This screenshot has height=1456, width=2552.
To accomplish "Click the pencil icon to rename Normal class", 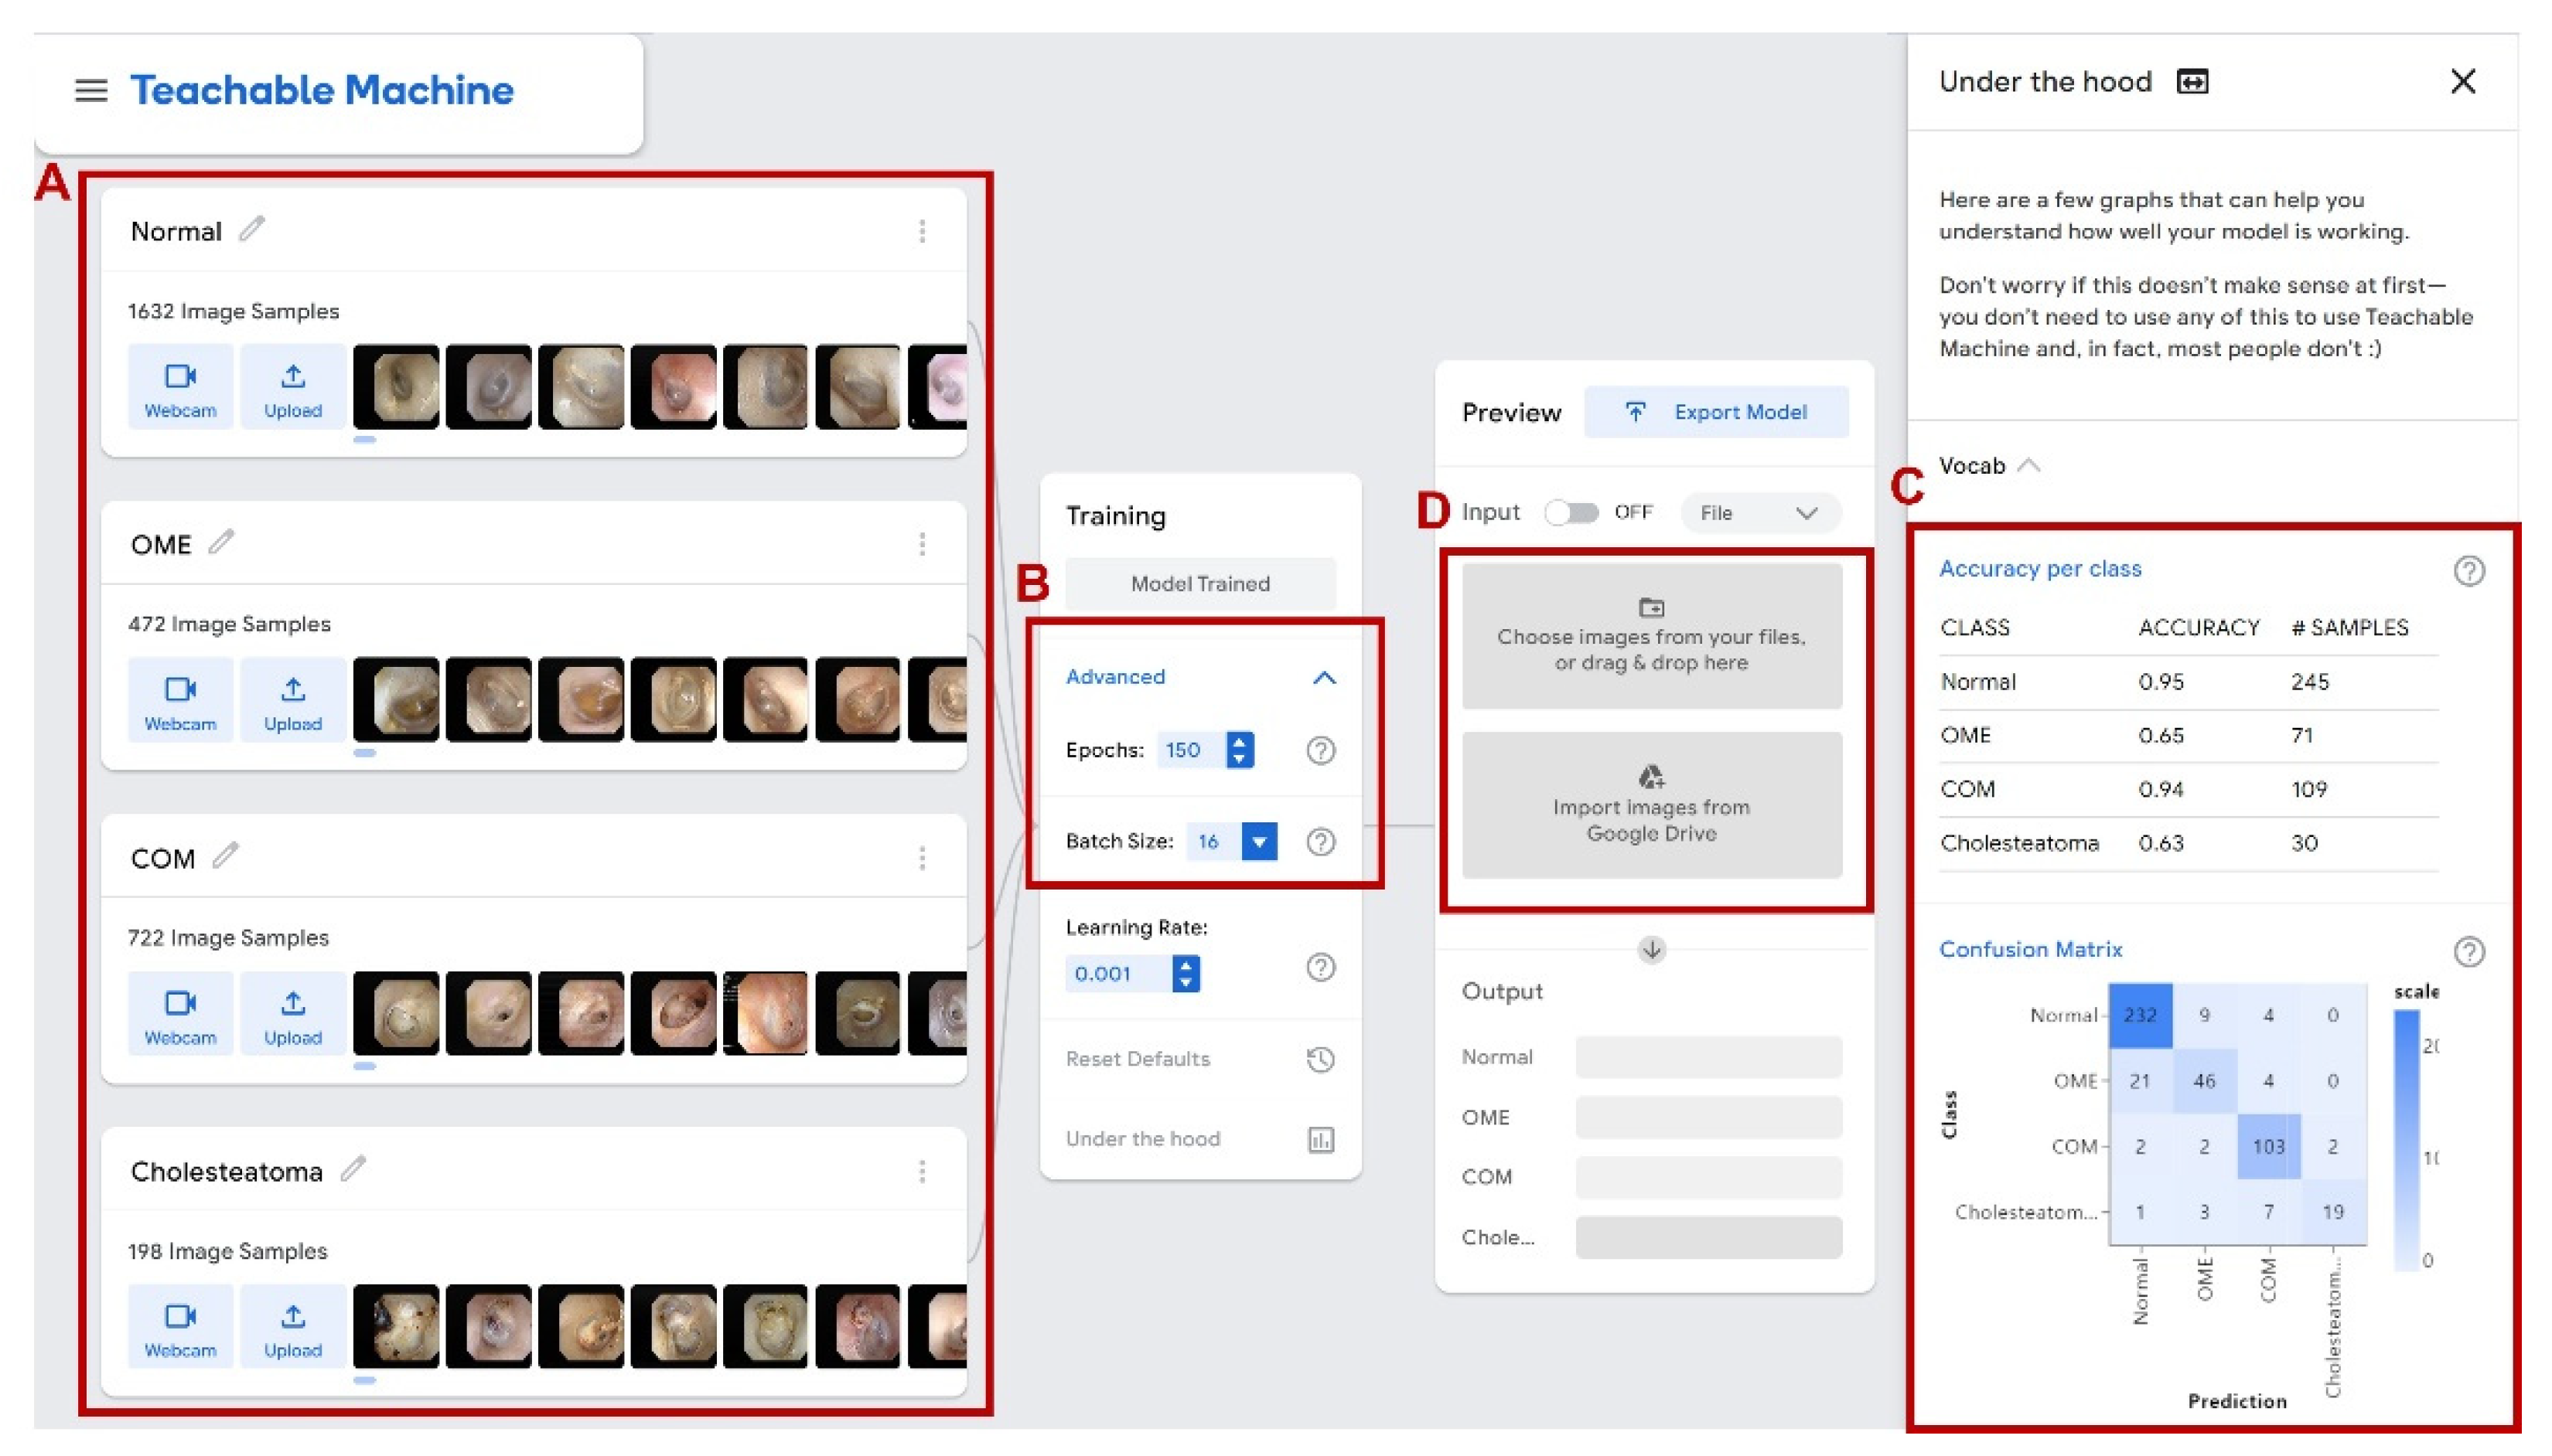I will (252, 229).
